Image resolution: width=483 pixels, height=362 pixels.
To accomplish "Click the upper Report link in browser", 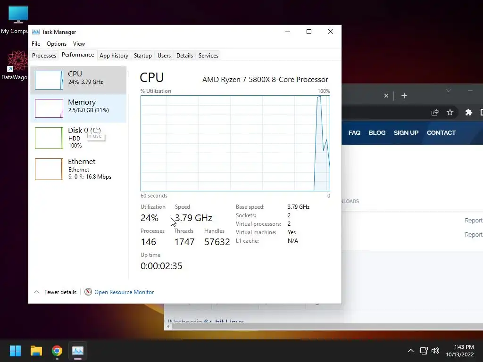I will tap(474, 221).
